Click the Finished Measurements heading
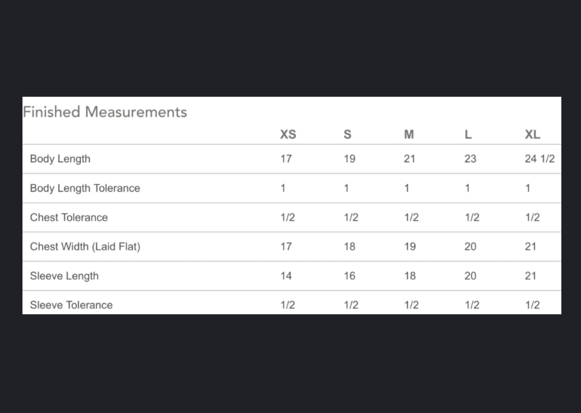 105,112
